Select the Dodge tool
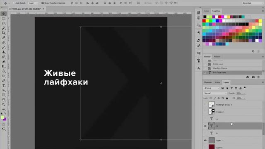265x149 pixels. click(4, 76)
